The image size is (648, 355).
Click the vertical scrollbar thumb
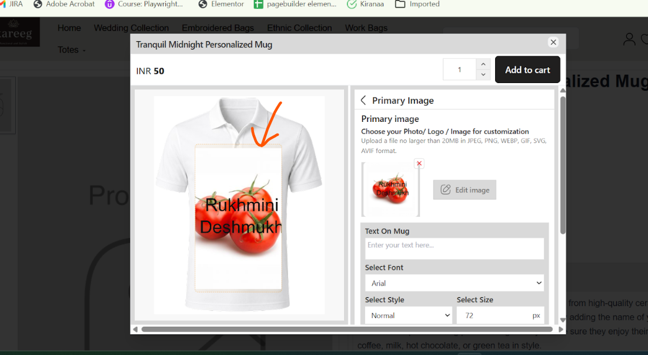[x=563, y=165]
